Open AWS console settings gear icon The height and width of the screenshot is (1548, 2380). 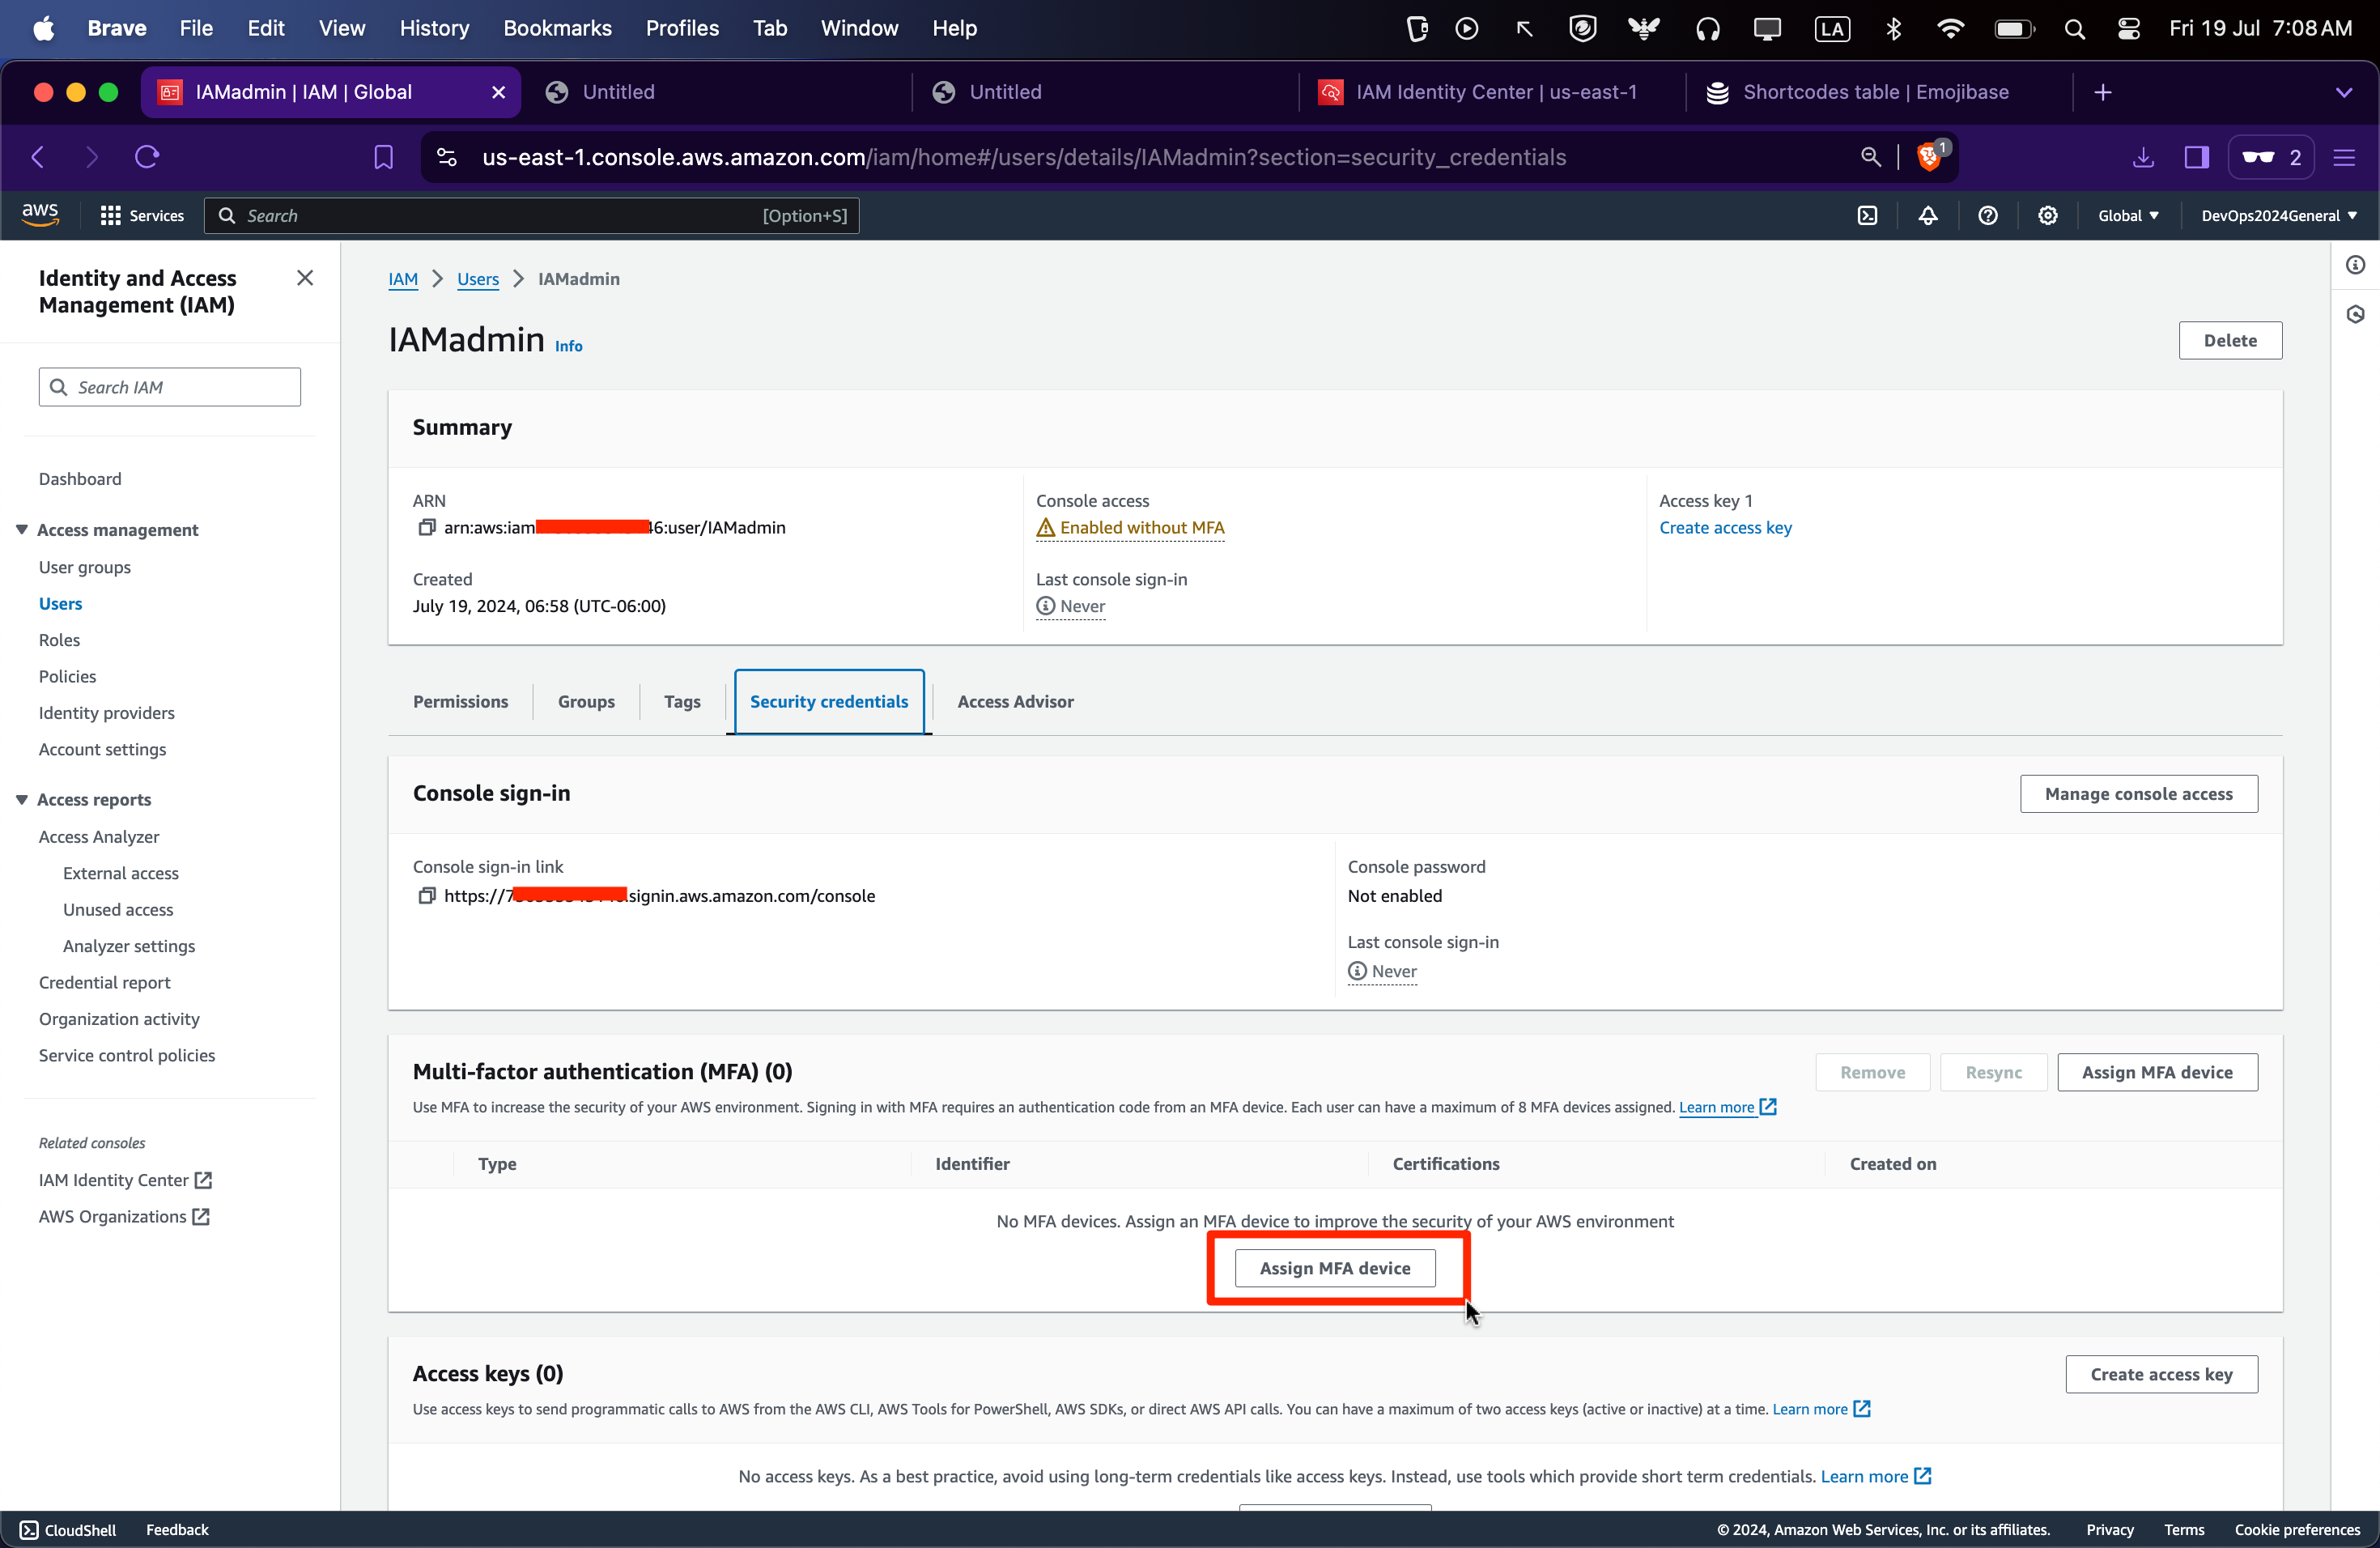2047,216
